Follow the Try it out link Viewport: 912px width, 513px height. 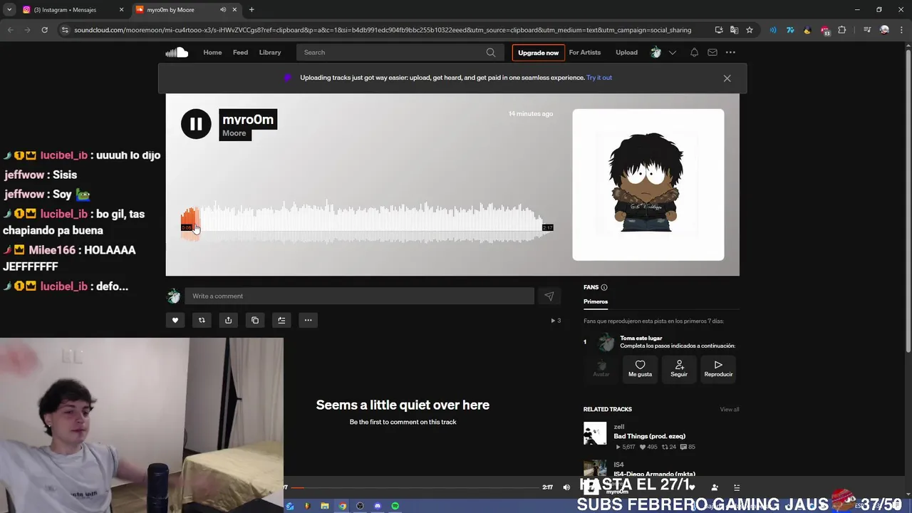click(x=599, y=78)
